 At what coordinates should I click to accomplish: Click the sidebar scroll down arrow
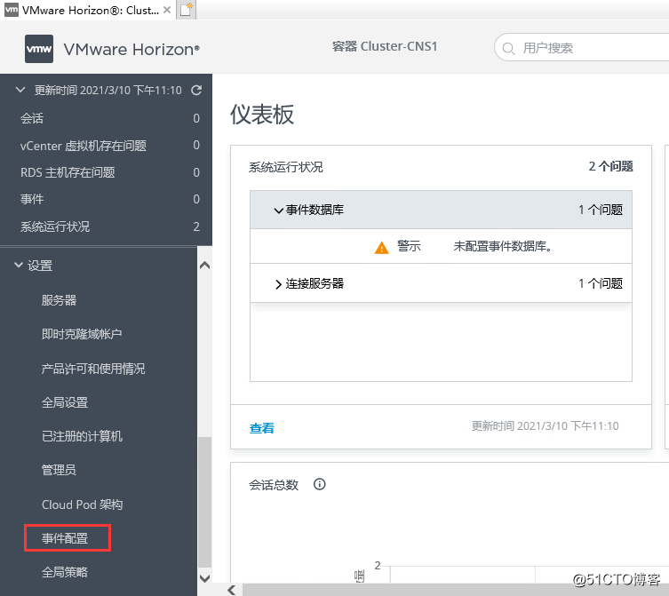[205, 578]
